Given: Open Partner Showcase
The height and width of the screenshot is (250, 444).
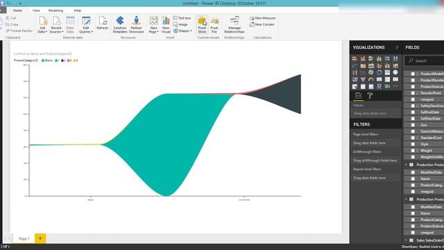Looking at the screenshot, I should 136,25.
